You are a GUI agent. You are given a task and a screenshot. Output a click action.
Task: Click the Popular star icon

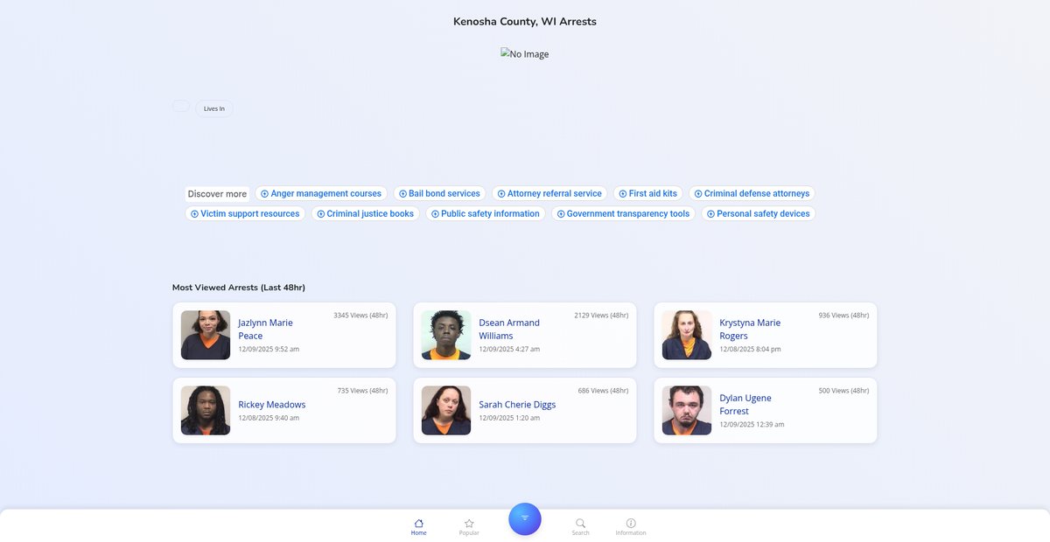469,523
